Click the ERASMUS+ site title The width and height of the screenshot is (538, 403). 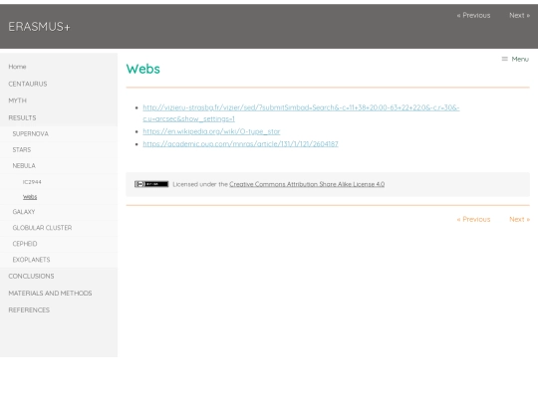click(39, 27)
